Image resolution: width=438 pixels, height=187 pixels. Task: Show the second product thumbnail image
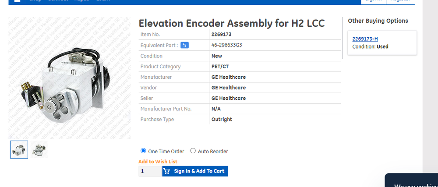pyautogui.click(x=40, y=149)
